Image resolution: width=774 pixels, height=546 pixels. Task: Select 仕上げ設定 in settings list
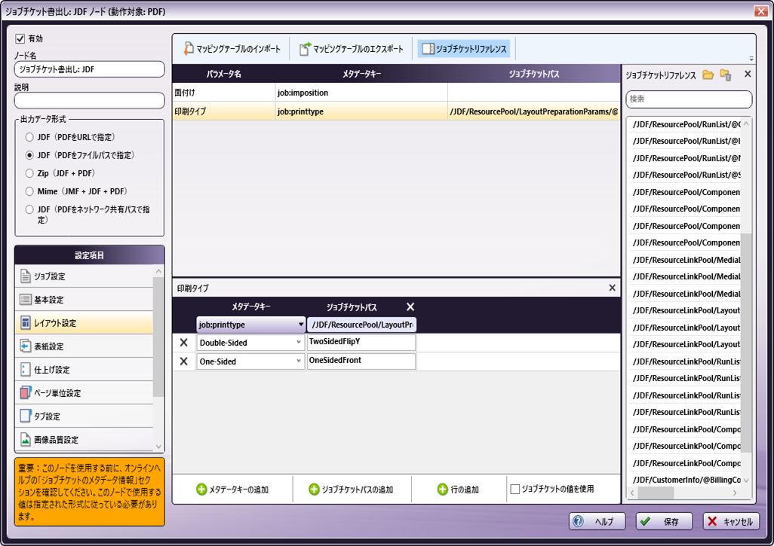(84, 370)
